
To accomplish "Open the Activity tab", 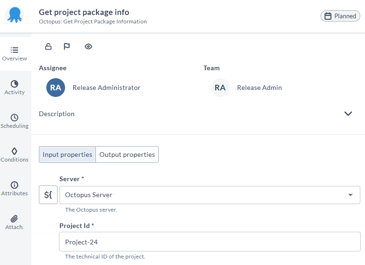I will tap(15, 88).
